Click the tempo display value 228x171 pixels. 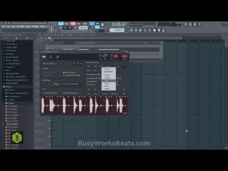tap(83, 28)
